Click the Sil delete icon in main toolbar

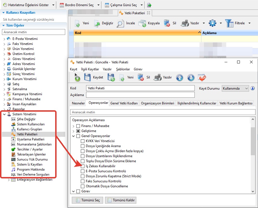click(x=167, y=23)
